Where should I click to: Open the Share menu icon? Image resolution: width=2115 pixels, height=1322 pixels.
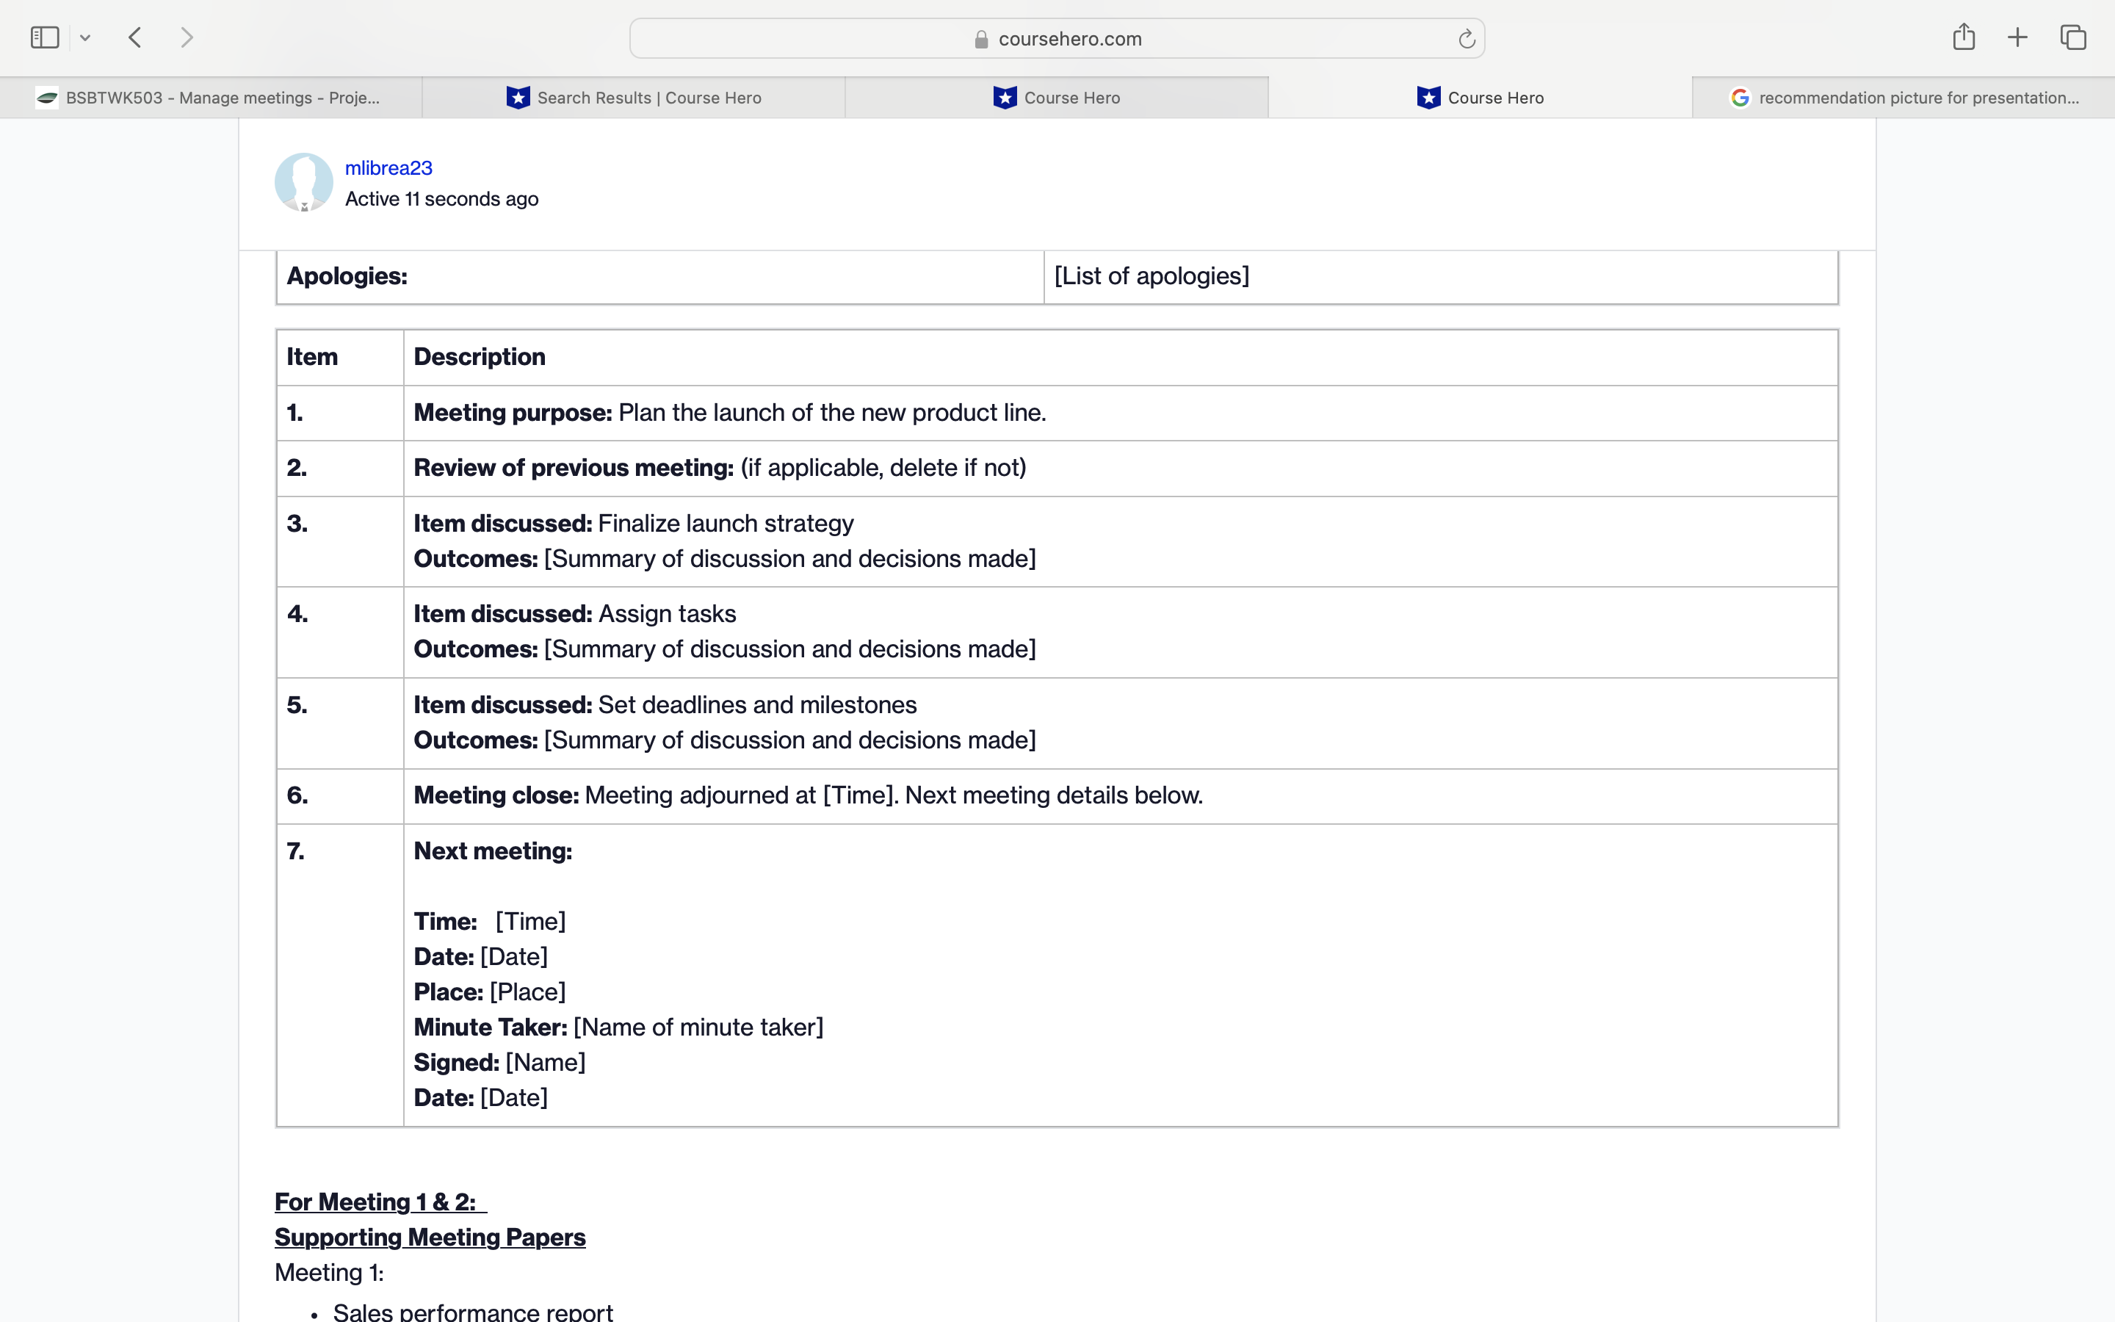[x=1963, y=37]
